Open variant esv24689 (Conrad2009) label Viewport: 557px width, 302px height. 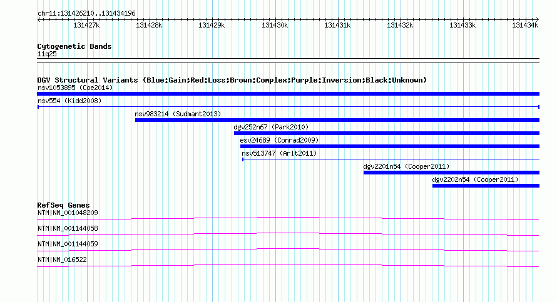click(279, 140)
